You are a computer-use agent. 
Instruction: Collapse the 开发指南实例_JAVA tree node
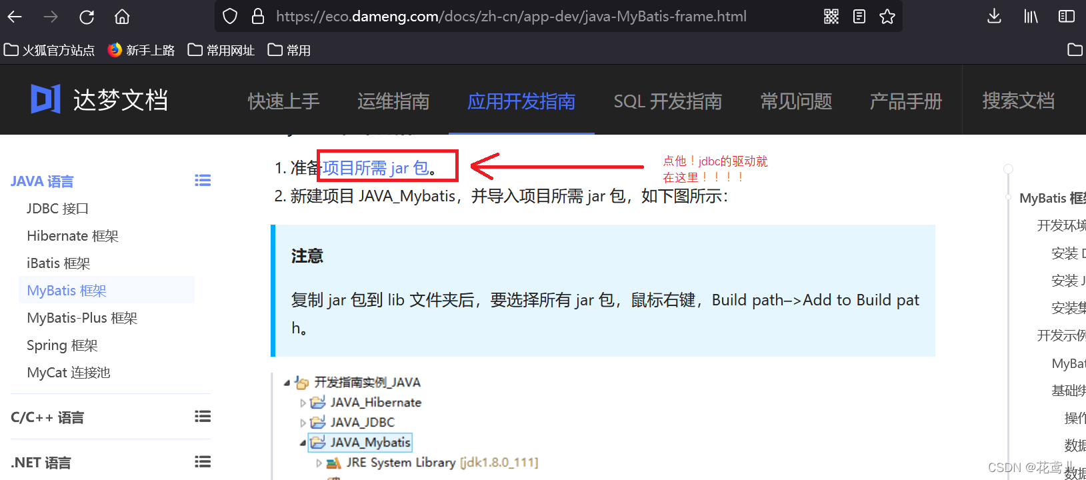[287, 383]
